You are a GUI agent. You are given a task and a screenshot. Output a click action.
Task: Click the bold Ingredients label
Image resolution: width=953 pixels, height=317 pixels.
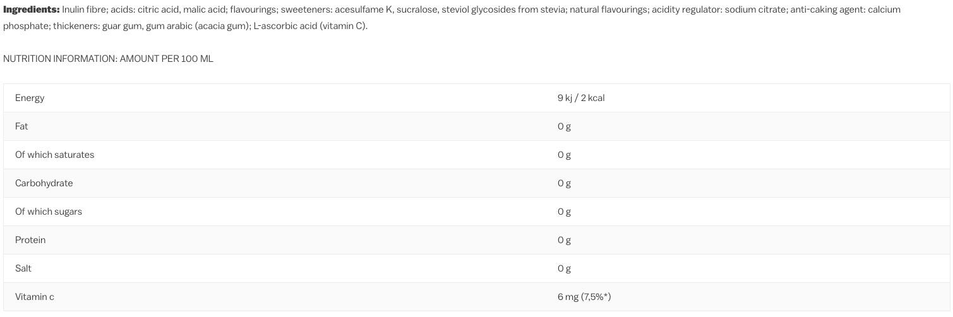[32, 9]
